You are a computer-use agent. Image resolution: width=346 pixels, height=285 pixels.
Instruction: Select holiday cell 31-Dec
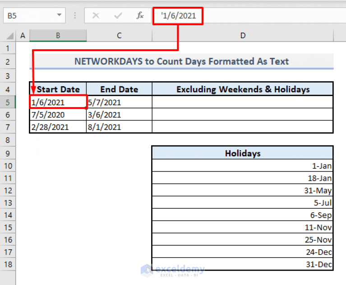[x=243, y=264]
